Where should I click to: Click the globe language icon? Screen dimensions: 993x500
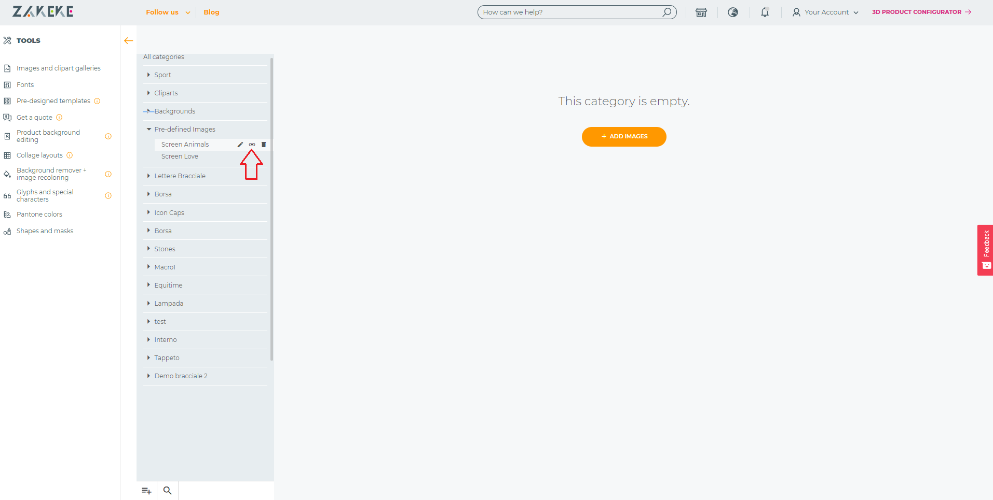pos(733,12)
